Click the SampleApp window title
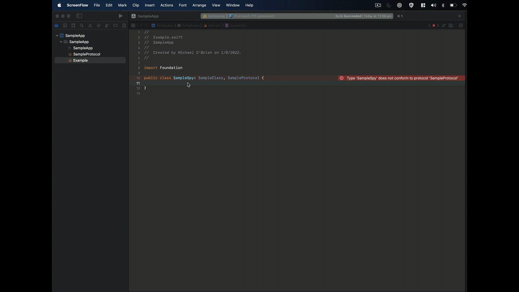 click(x=148, y=16)
